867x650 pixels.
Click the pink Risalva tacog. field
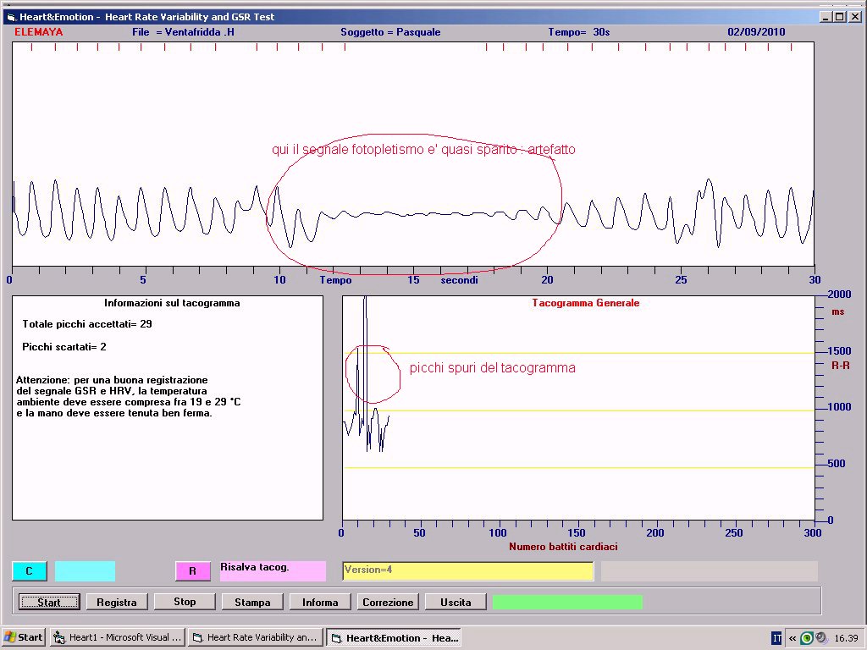pos(273,571)
